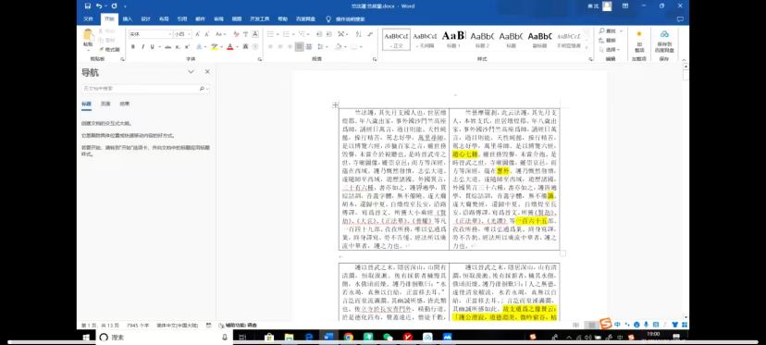This screenshot has height=345, width=766.
Task: Undo the last action
Action: tap(99, 6)
